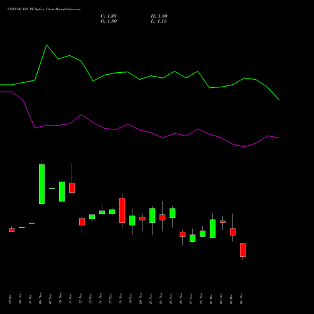314x314 pixels.
Task: Select the large red candlestick for 18 Nov
Action: 122,210
